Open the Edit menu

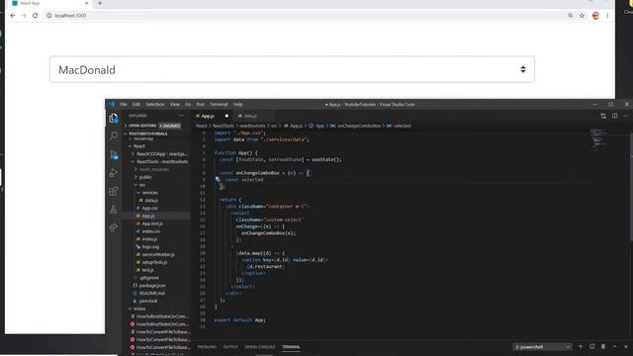tap(136, 104)
